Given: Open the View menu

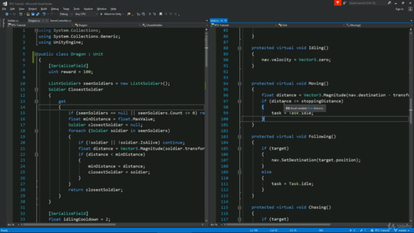Looking at the screenshot, I should (x=21, y=9).
